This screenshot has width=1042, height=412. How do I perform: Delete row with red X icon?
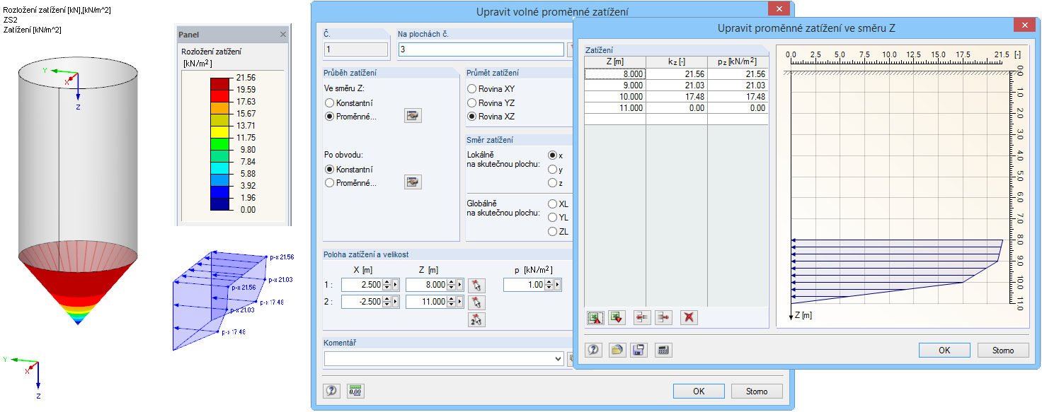tap(689, 318)
